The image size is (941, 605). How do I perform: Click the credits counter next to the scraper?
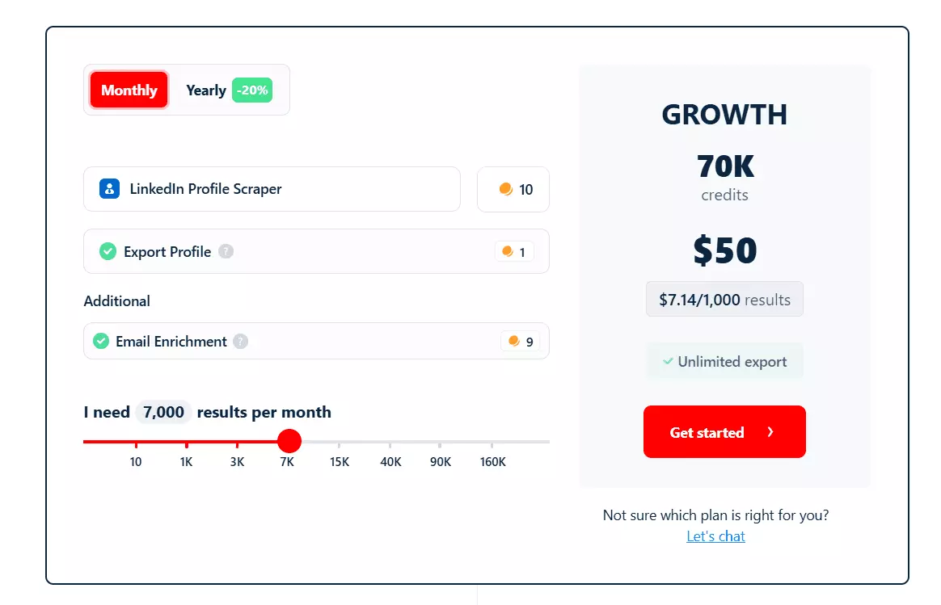(x=513, y=189)
